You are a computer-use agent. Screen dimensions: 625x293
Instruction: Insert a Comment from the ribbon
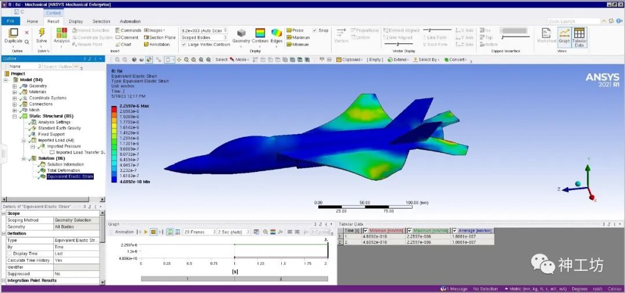[x=127, y=38]
